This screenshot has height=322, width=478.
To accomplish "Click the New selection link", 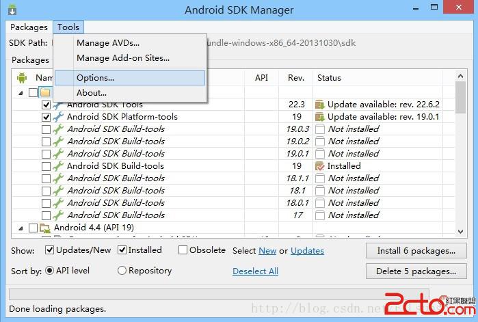I will click(x=267, y=251).
